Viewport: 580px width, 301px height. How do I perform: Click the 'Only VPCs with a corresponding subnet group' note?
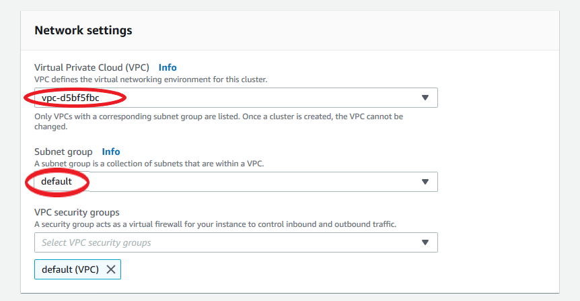(x=219, y=116)
